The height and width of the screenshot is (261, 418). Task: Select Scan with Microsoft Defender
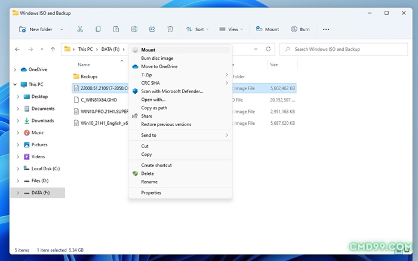(x=180, y=91)
